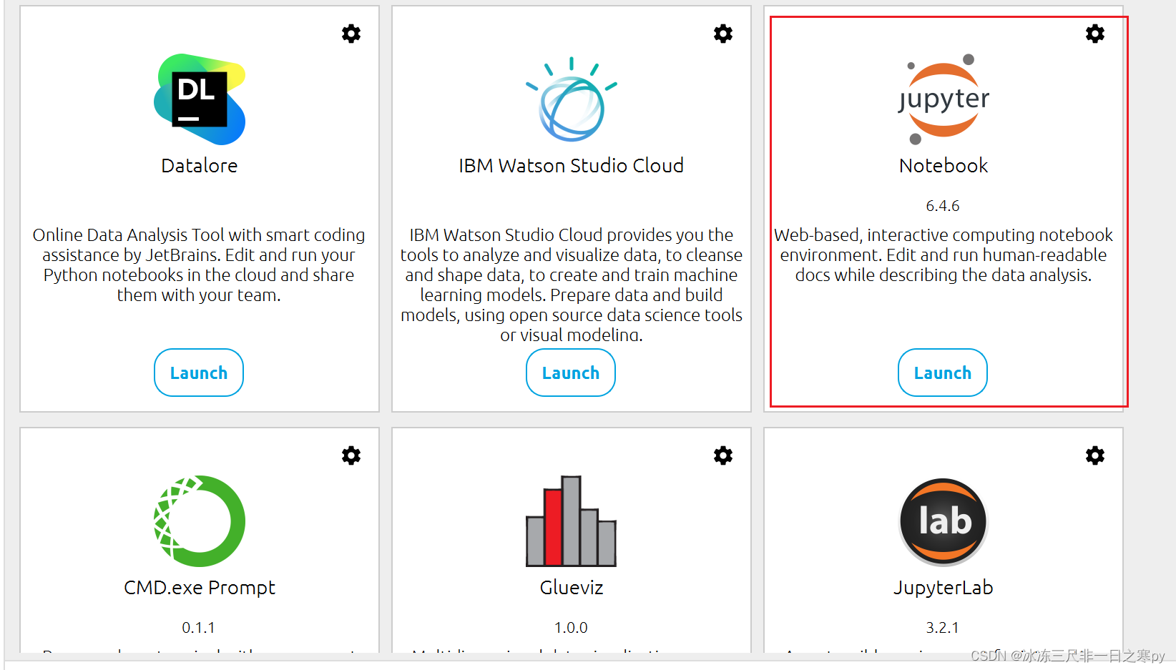Click the Datalore DL logo
Image resolution: width=1176 pixels, height=670 pixels.
point(200,99)
